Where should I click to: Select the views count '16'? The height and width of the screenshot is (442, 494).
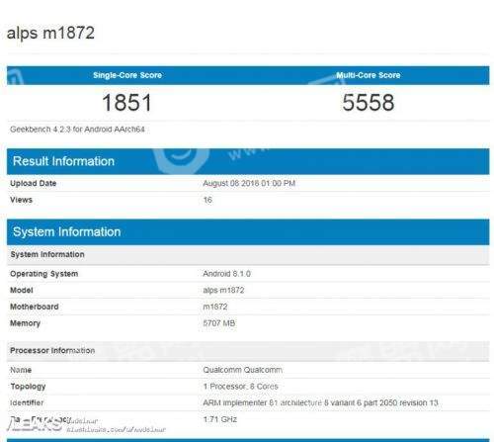pos(207,200)
